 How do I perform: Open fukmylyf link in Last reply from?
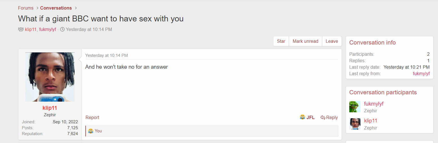[x=421, y=73]
